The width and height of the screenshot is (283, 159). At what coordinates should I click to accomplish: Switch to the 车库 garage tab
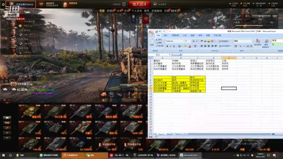click(102, 11)
